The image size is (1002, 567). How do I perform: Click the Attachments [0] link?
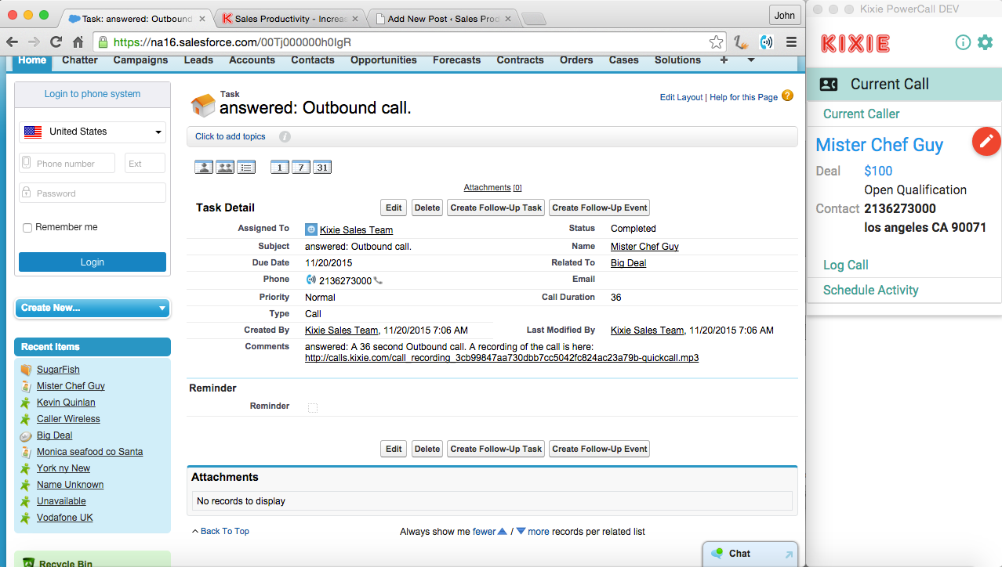[492, 188]
